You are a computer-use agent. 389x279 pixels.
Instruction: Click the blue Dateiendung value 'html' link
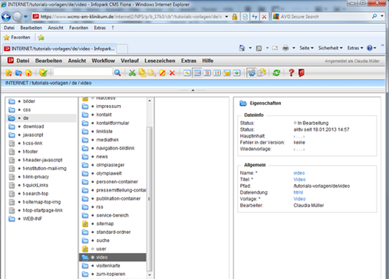298,192
